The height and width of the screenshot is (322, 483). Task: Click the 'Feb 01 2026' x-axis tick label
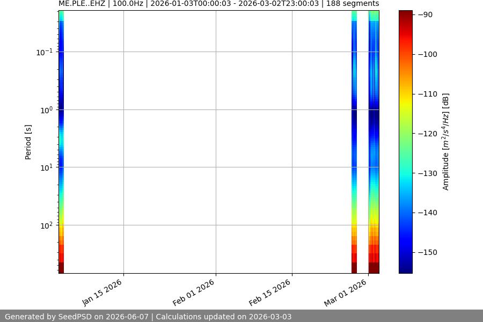[x=193, y=292]
